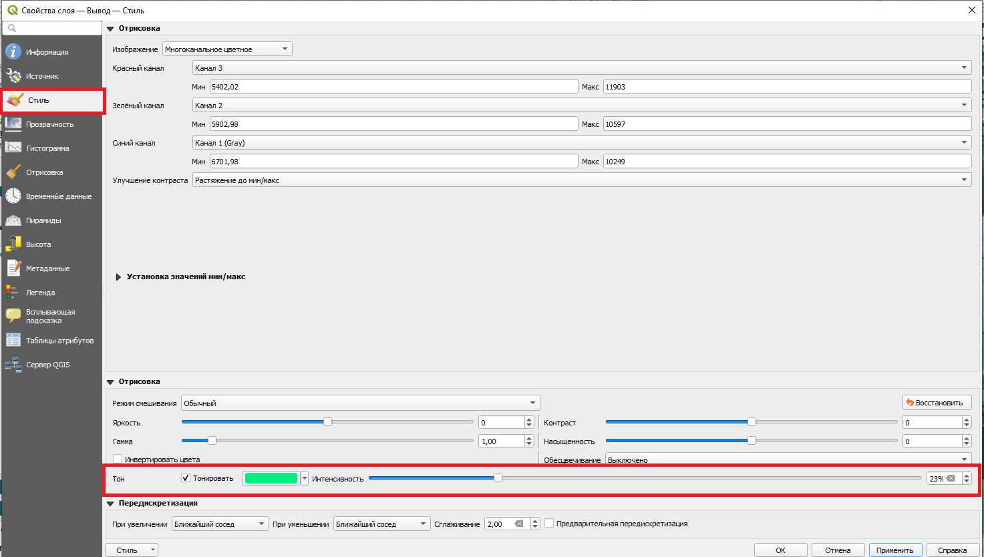Click the Гамма slider handle
Viewport: 984px width, 557px height.
(212, 440)
